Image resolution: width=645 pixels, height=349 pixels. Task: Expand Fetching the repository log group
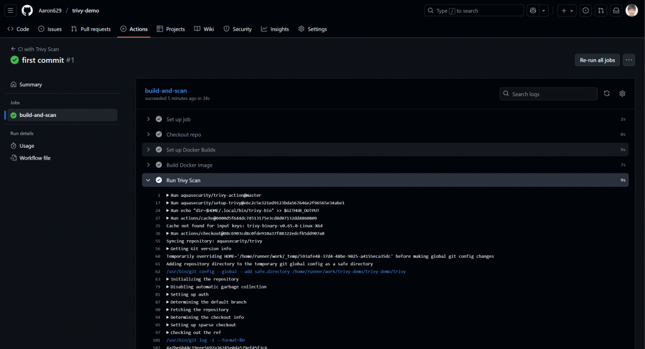197,309
